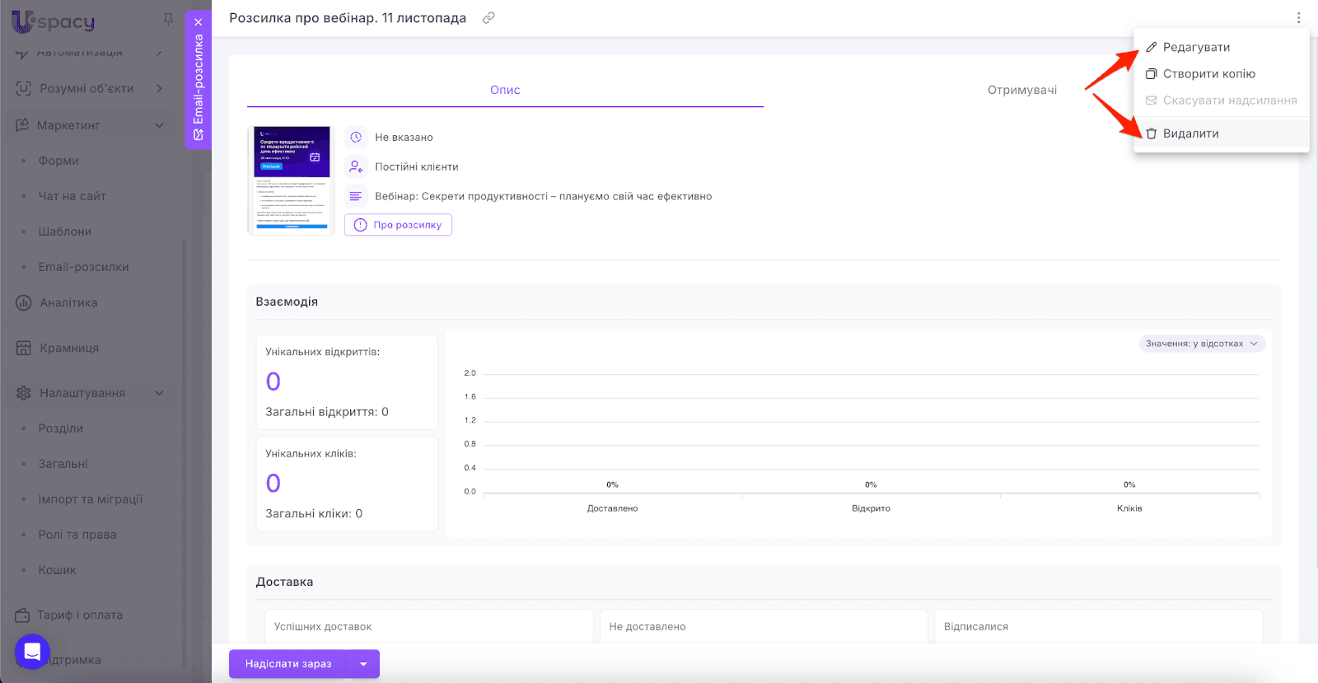
Task: Click the Постійні клієнти segment icon
Action: tap(356, 166)
